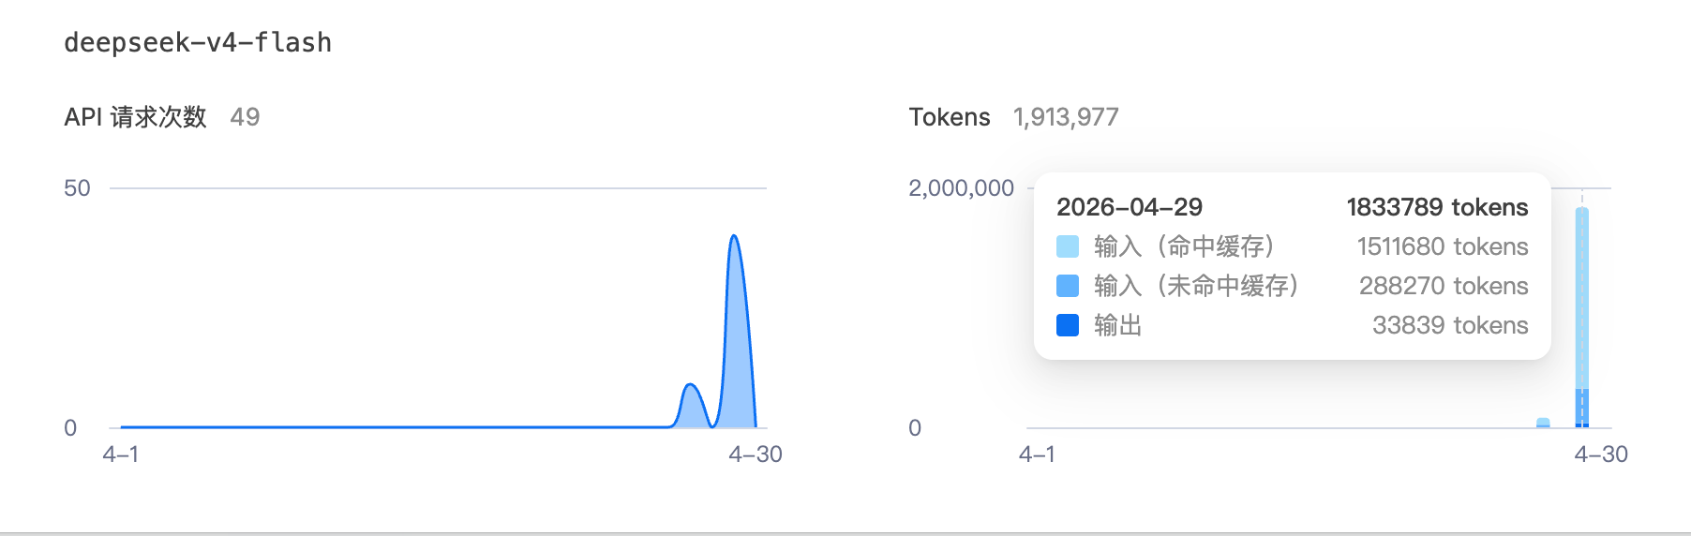Screen dimensions: 1691x536
Task: Click the light blue cached input swatch
Action: coord(1068,246)
